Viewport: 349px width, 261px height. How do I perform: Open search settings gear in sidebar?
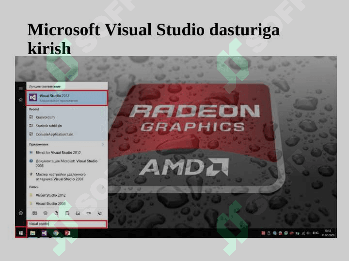click(20, 213)
